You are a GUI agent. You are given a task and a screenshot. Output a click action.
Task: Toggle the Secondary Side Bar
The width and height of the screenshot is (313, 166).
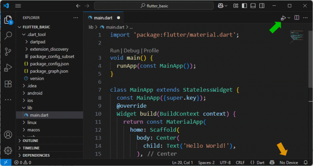coord(262,6)
